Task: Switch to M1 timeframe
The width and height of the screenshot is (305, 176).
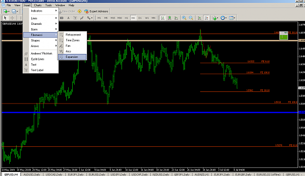Action: (99, 18)
